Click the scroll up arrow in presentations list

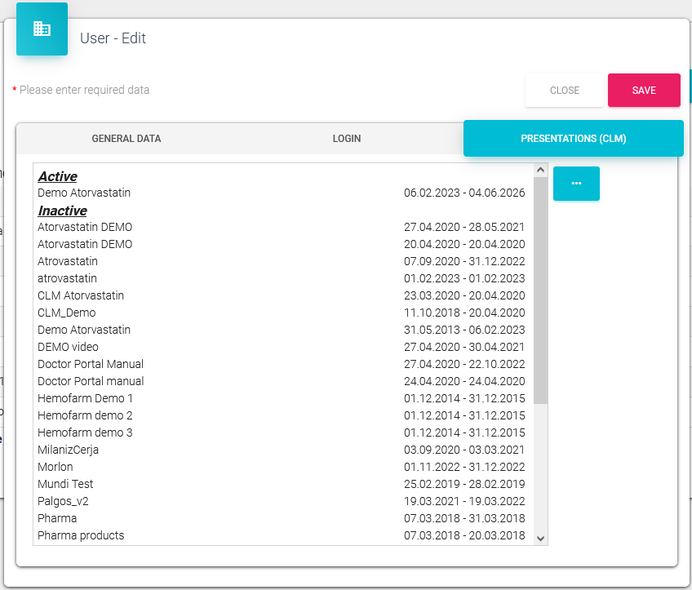(540, 171)
